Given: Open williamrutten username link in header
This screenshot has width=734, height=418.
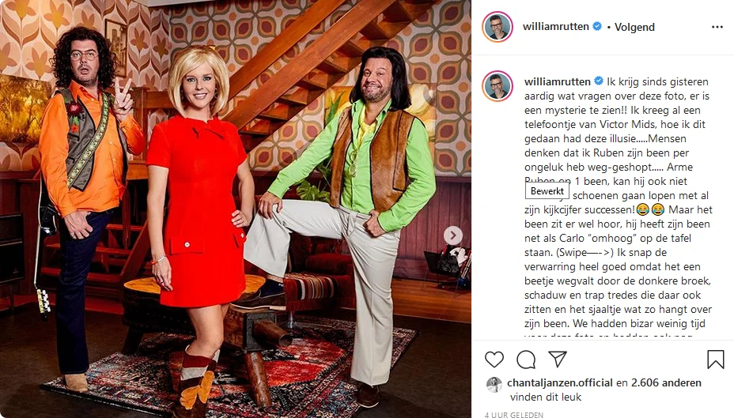Looking at the screenshot, I should (556, 27).
